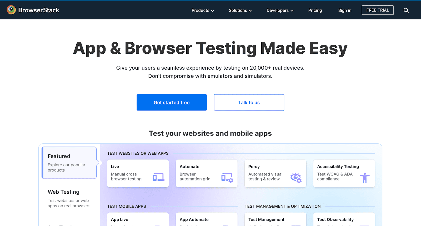Click the Live devices icon
This screenshot has width=421, height=226.
pos(158,177)
